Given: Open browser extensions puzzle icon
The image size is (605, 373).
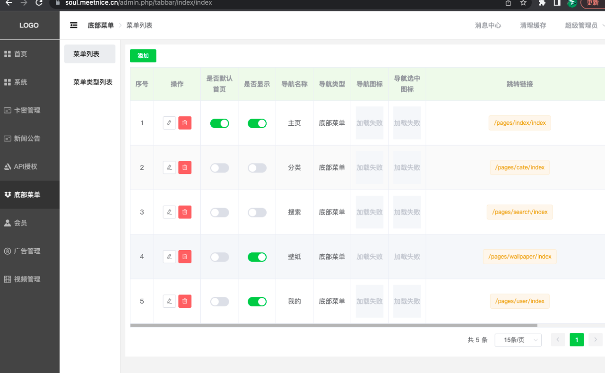Looking at the screenshot, I should (542, 2).
